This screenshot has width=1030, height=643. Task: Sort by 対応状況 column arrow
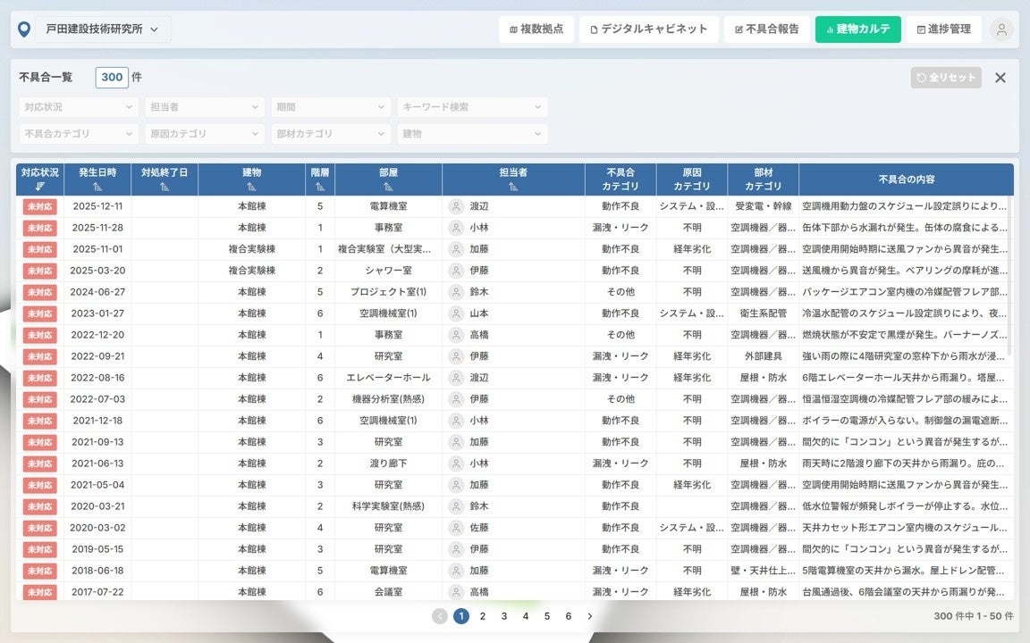(40, 187)
